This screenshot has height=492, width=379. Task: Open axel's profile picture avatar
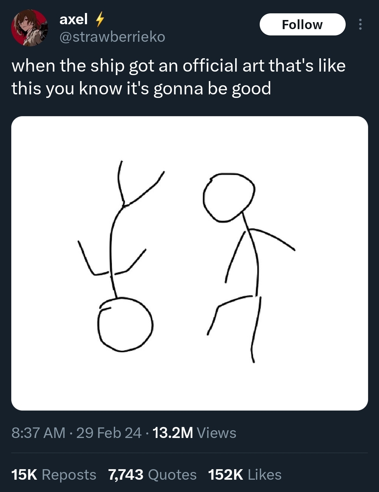[x=29, y=28]
